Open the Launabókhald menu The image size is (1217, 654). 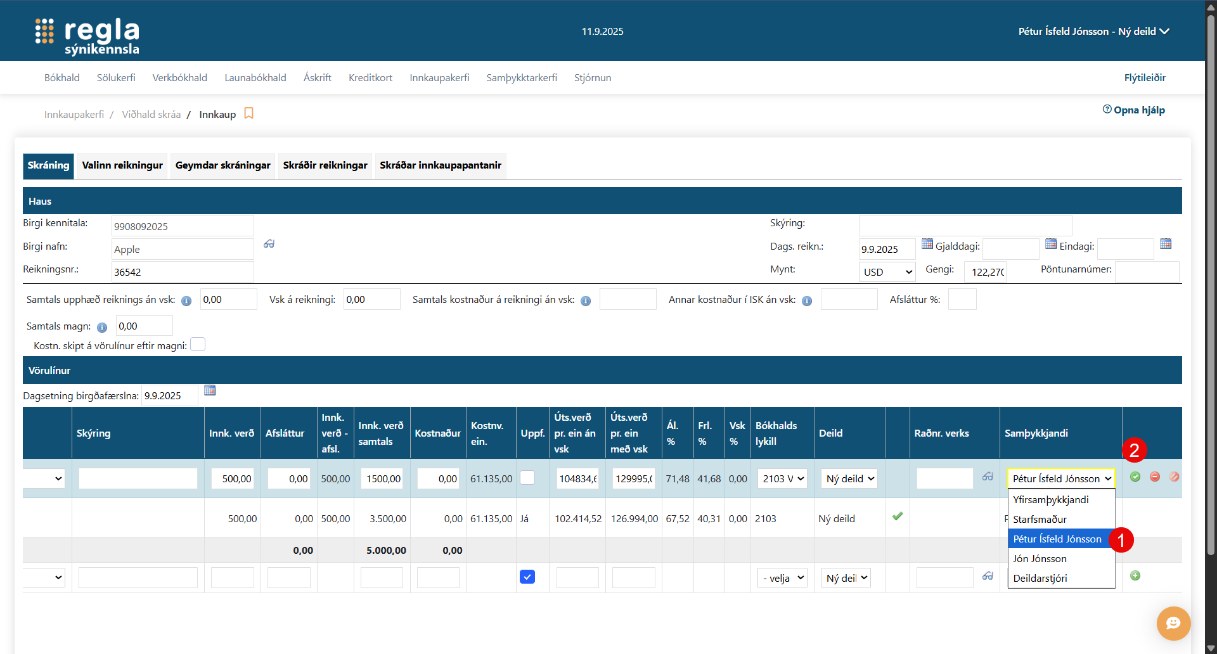click(x=255, y=77)
